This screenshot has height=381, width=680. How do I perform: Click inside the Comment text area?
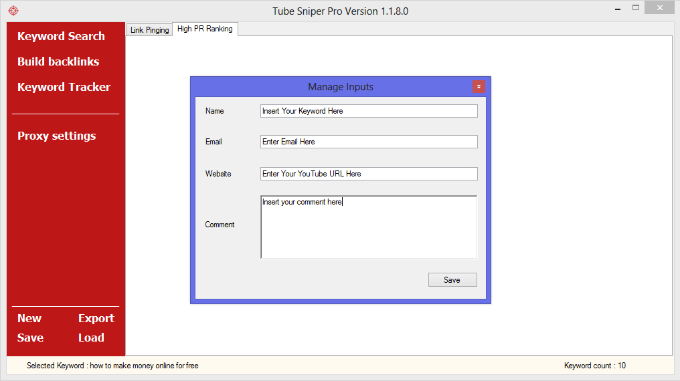[x=369, y=227]
